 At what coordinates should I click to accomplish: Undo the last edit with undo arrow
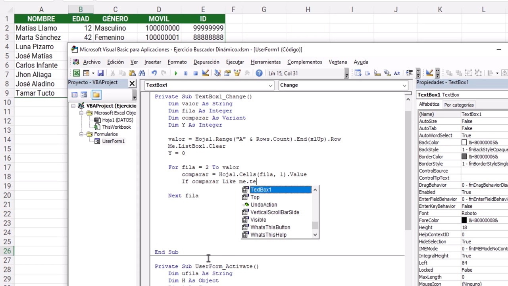154,73
